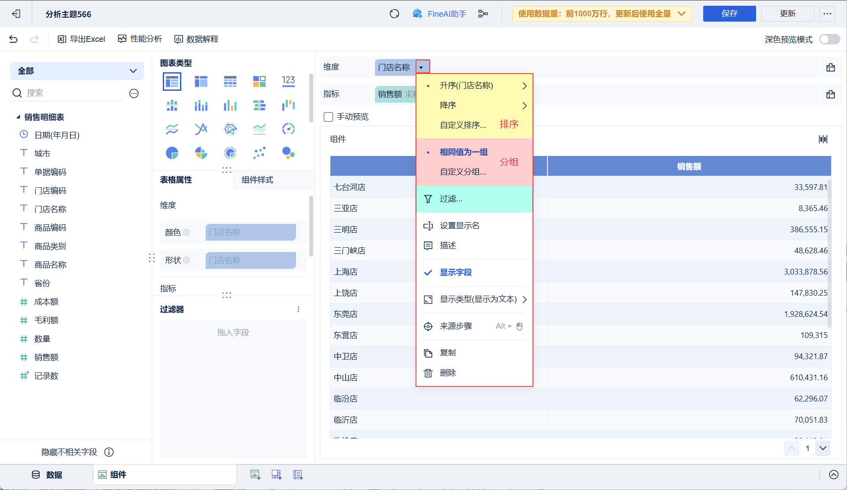
Task: Choose 自定义排序 from the menu
Action: pyautogui.click(x=463, y=125)
